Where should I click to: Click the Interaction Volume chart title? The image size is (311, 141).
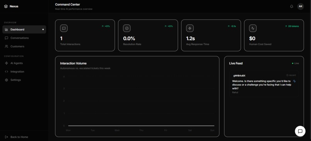pyautogui.click(x=73, y=63)
